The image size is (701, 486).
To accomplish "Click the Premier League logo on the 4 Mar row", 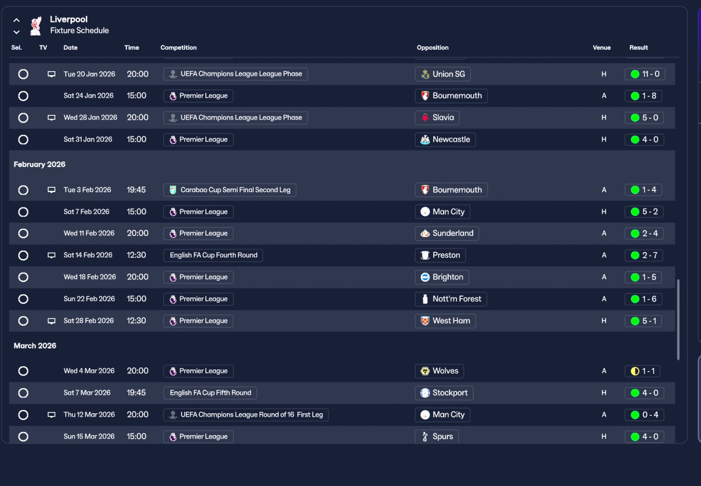I will tap(173, 371).
